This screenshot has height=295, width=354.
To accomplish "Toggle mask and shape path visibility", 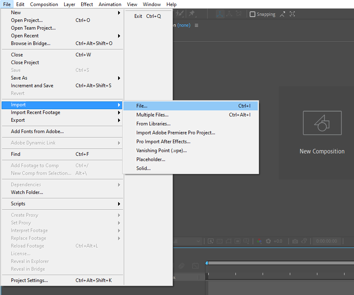I will (x=229, y=241).
